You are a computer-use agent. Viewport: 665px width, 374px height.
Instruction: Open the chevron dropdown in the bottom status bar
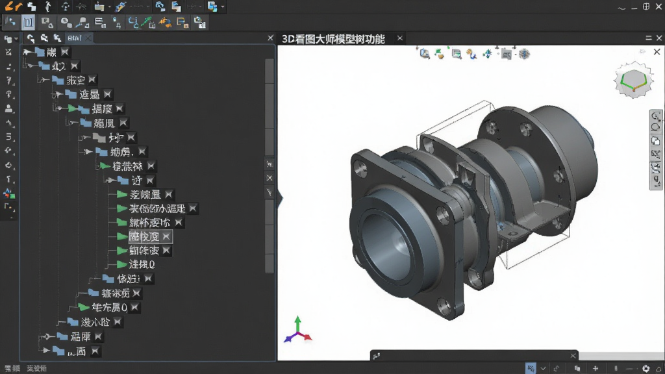click(x=544, y=369)
